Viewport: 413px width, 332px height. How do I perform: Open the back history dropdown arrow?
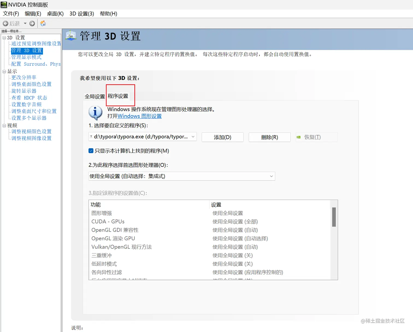tap(25, 24)
